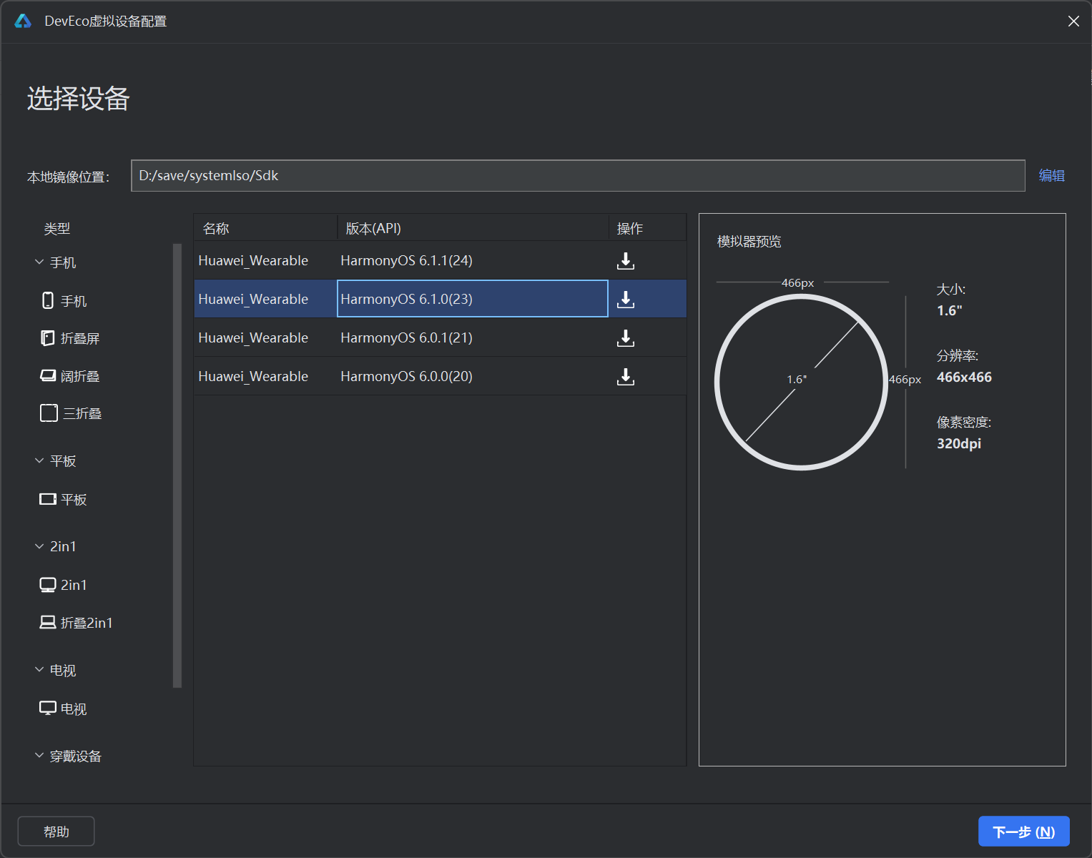Viewport: 1092px width, 858px height.
Task: Click the DevEco Studio logo icon
Action: point(23,21)
